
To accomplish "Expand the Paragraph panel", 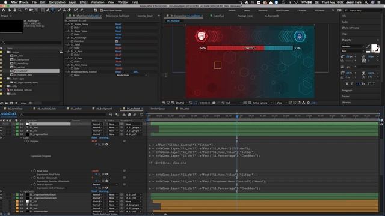I will click(x=347, y=91).
